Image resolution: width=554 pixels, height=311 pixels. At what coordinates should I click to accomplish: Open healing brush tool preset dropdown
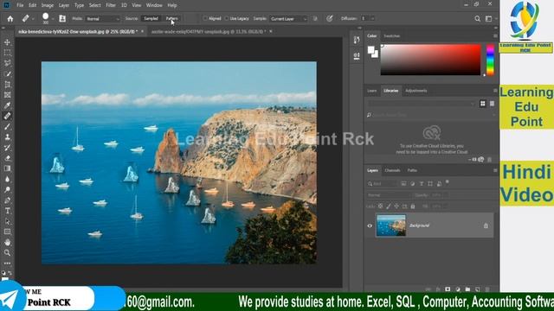(33, 19)
